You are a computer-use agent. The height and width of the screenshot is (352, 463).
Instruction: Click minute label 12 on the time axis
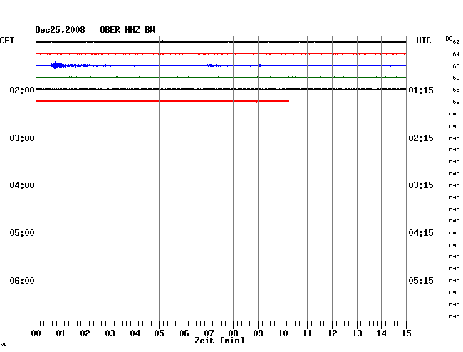pyautogui.click(x=332, y=333)
